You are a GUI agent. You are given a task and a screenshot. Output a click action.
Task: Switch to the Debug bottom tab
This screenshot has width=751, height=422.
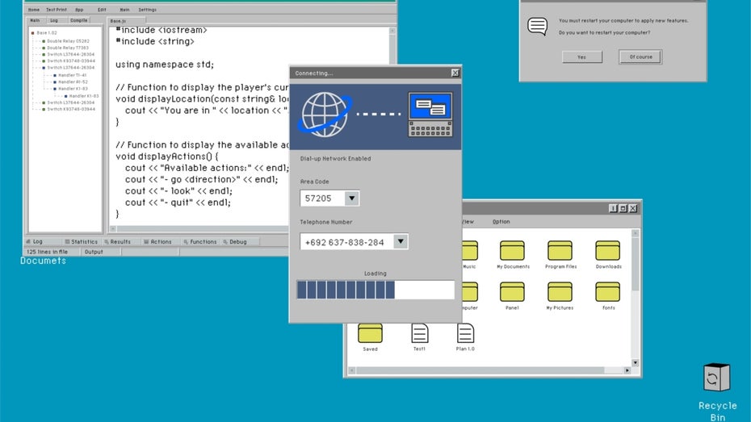tap(237, 241)
